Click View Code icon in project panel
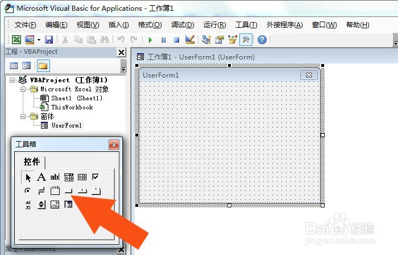The width and height of the screenshot is (398, 255). click(x=14, y=66)
